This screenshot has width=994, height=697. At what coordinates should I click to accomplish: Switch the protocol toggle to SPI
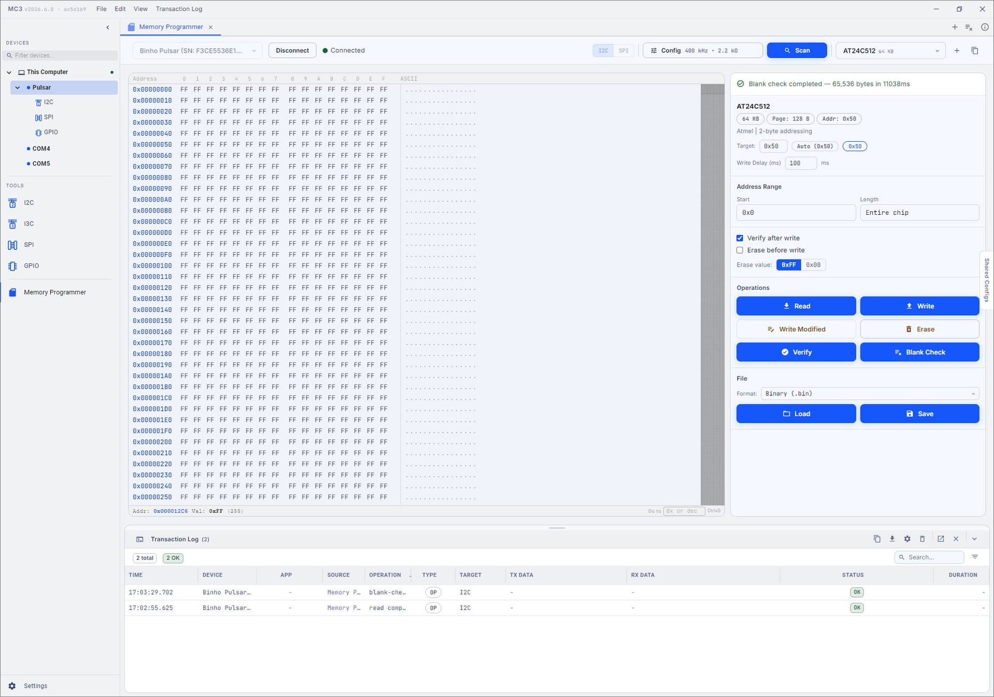click(x=623, y=51)
